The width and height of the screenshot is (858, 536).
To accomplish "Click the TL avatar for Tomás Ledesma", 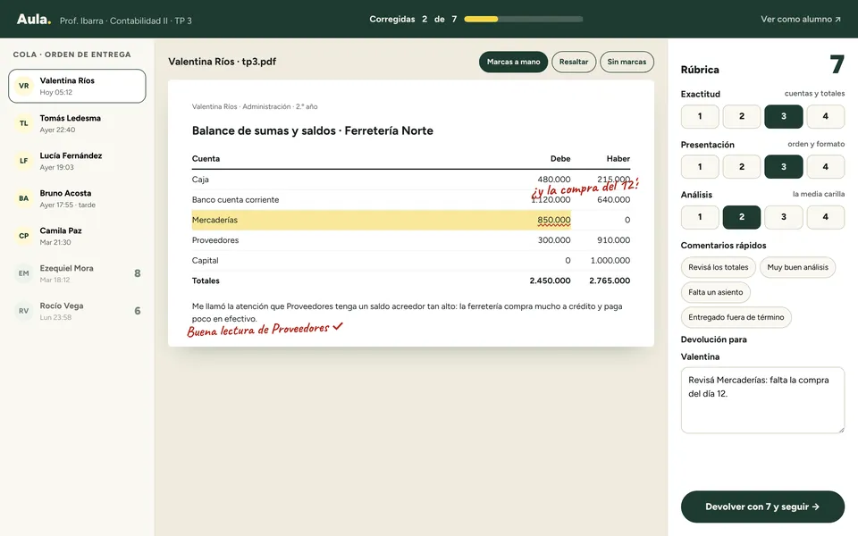I will [23, 123].
